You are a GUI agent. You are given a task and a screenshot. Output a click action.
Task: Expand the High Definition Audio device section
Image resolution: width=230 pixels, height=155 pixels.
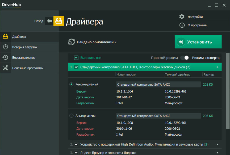click(218, 144)
